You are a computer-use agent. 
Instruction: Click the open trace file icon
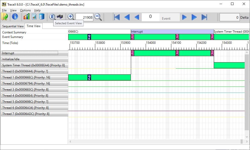(4, 17)
